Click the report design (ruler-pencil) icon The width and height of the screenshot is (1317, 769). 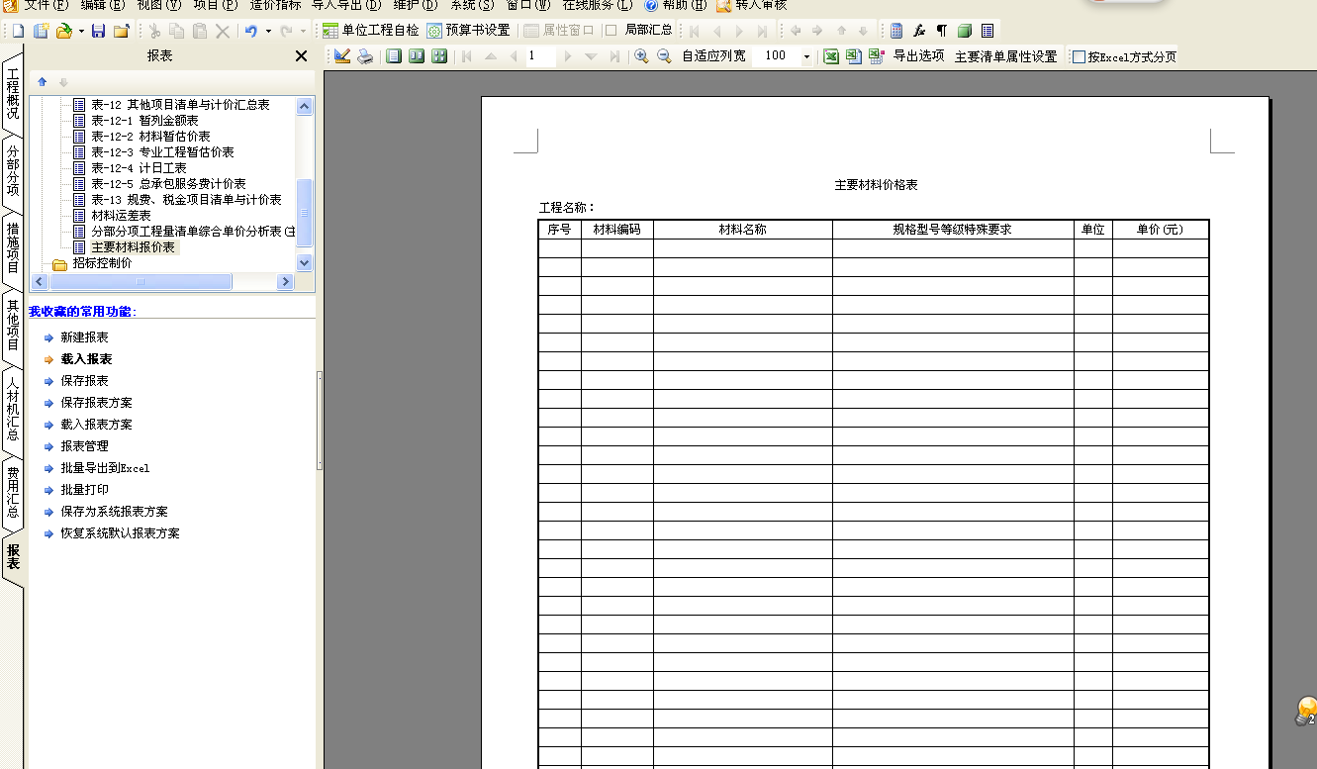[x=342, y=56]
